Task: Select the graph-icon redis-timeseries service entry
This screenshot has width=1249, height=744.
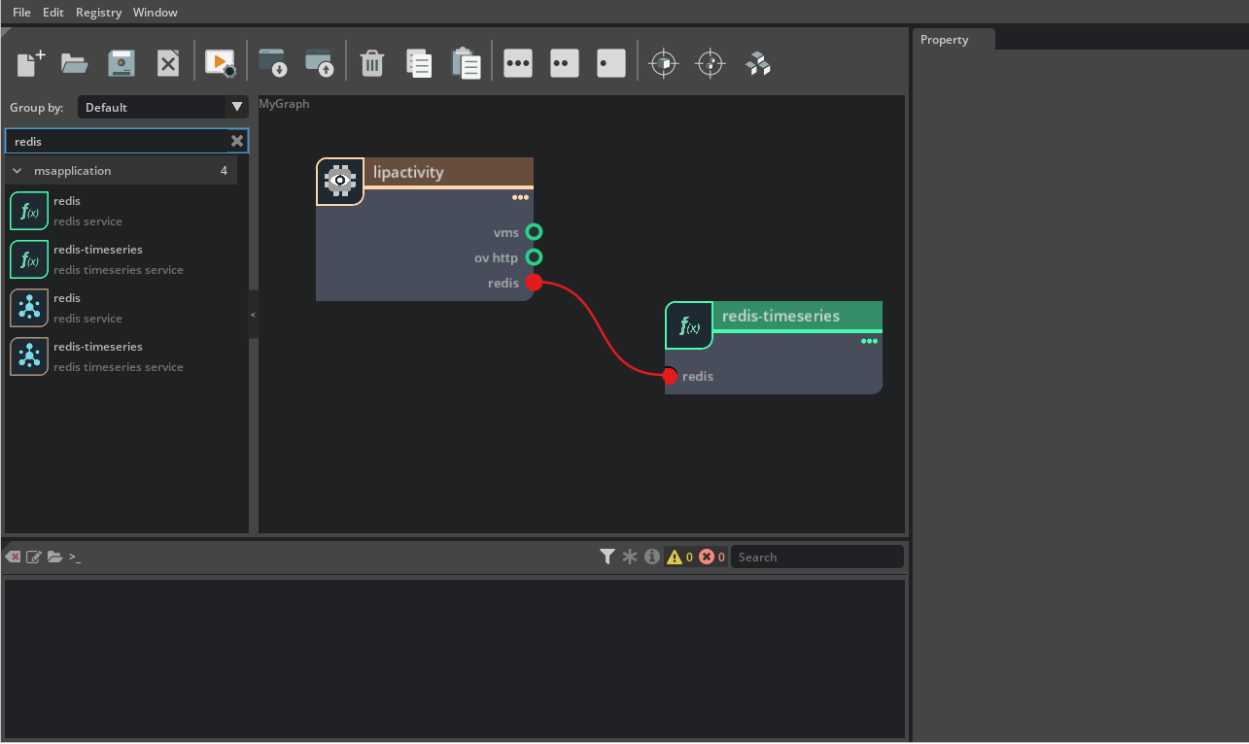Action: click(x=122, y=356)
